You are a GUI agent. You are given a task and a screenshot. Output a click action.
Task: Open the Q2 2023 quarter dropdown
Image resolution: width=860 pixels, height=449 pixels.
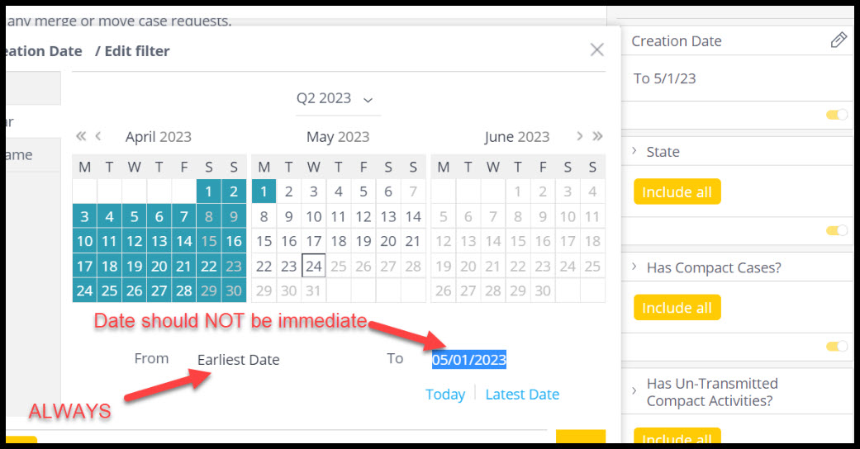(335, 99)
